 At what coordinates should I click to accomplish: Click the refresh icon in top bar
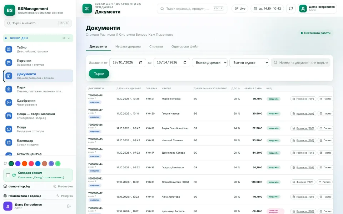coord(291,9)
